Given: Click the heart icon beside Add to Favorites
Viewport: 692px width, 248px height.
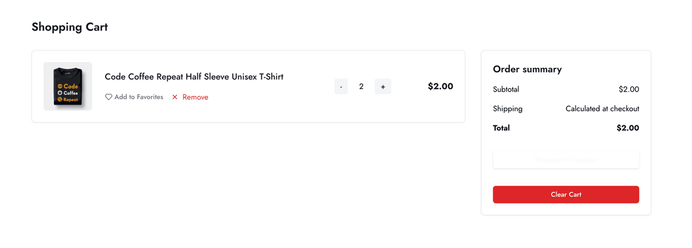Looking at the screenshot, I should [108, 97].
